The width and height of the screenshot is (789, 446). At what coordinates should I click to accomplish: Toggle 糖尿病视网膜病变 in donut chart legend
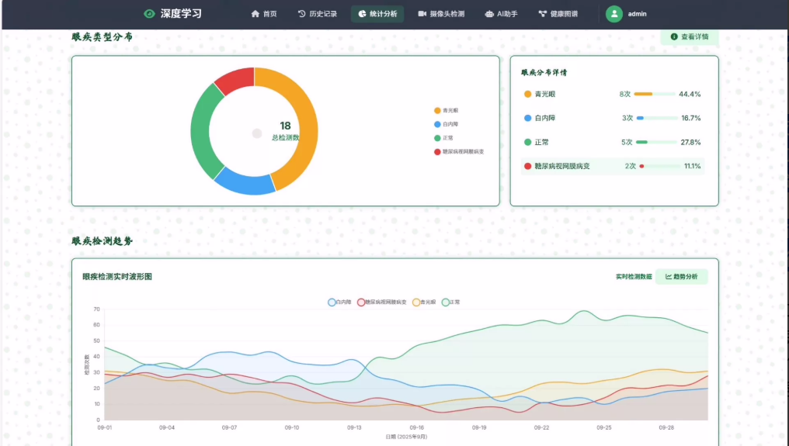[459, 152]
